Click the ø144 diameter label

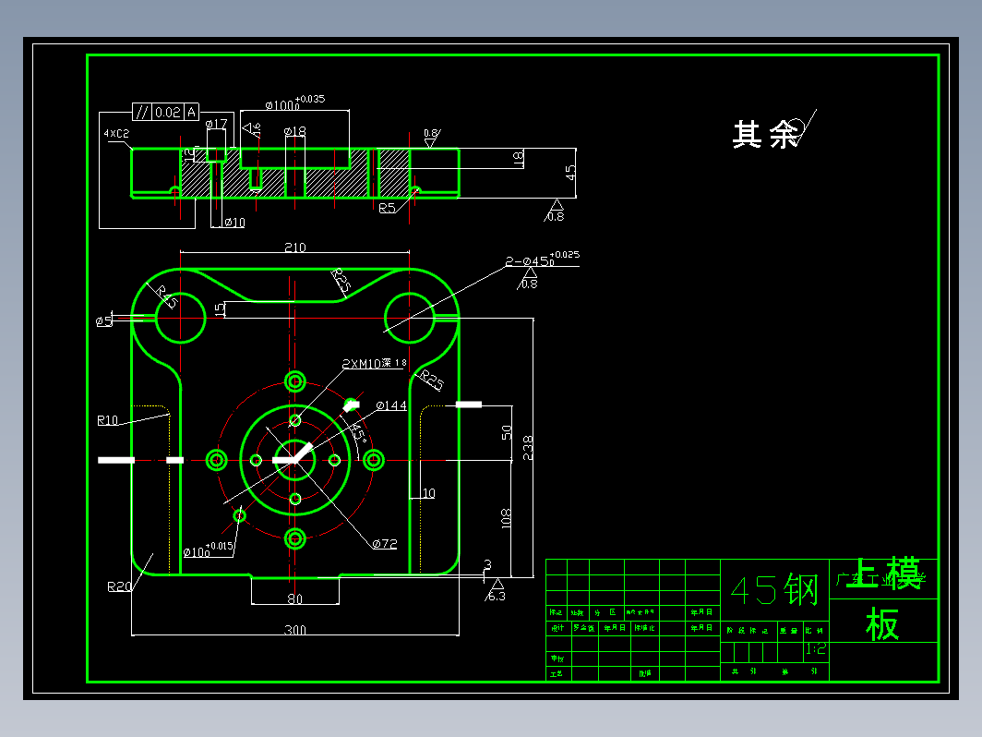click(391, 405)
